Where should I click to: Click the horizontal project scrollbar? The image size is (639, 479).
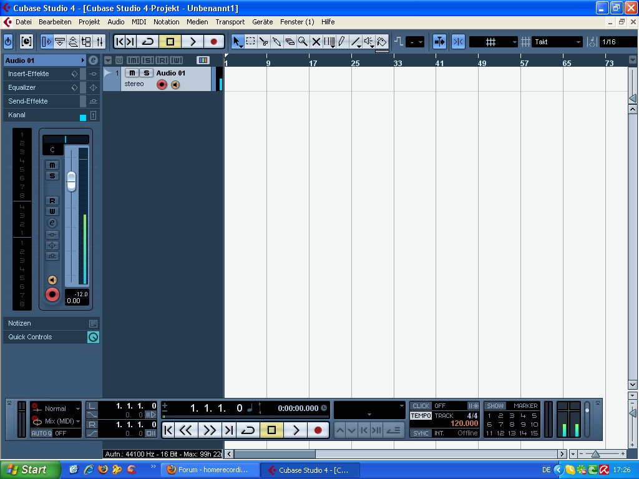(275, 454)
